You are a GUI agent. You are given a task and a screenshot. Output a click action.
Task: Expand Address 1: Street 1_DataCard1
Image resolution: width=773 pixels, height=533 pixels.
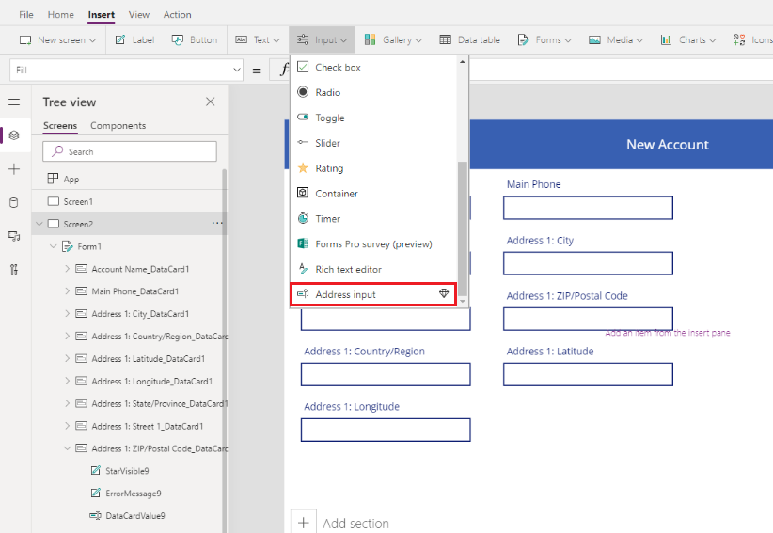tap(67, 426)
